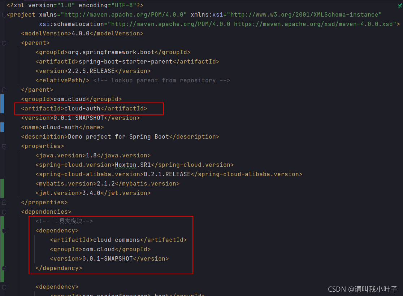This screenshot has height=296, width=403.
Task: Click spring-cloud-alibaba.version 0.2.1.RELEASE line
Action: click(169, 174)
